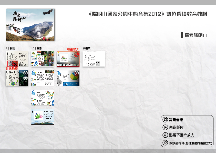
Task: Click the multi-state object icon in legend
Action: coord(165,143)
